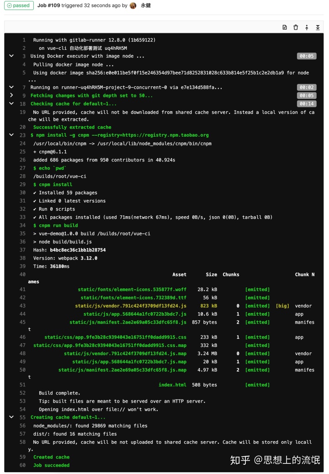Image resolution: width=329 pixels, height=474 pixels.
Task: Jump to top of log icon
Action: pyautogui.click(x=307, y=27)
